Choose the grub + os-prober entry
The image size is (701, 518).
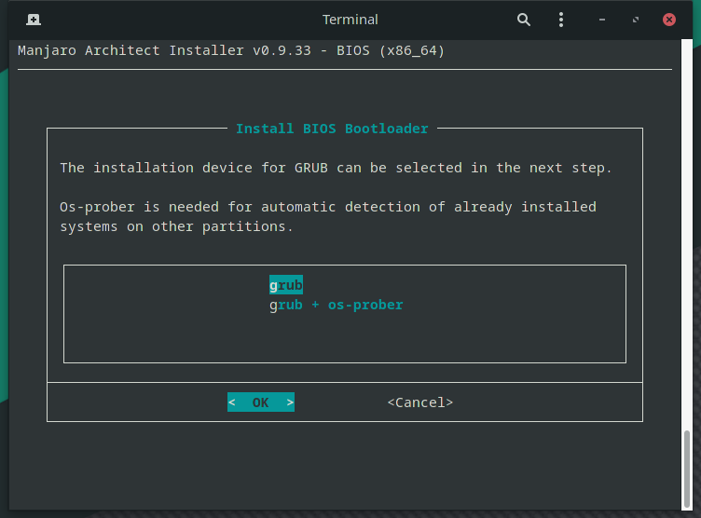tap(336, 305)
